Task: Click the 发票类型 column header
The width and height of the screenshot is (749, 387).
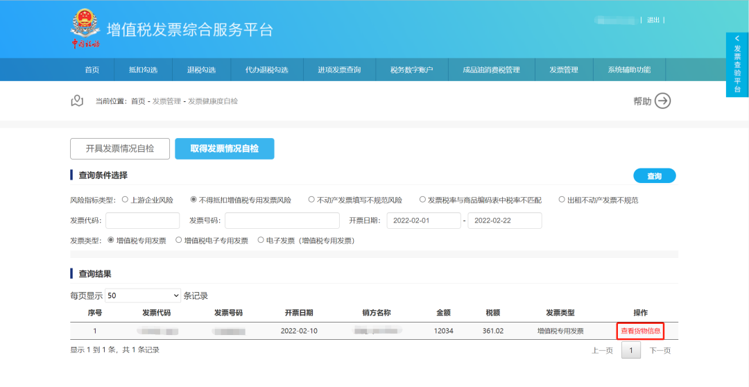Action: (x=560, y=313)
